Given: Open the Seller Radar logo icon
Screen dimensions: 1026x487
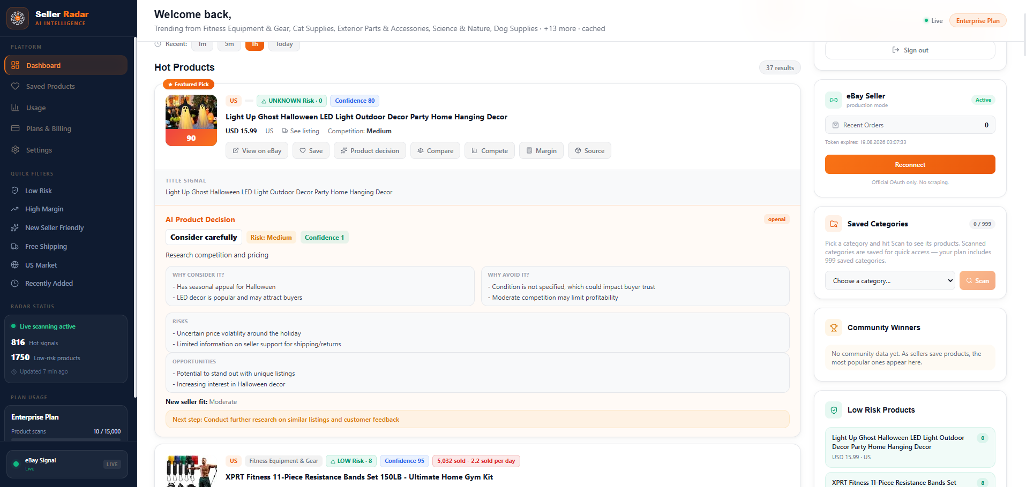Looking at the screenshot, I should pyautogui.click(x=18, y=18).
